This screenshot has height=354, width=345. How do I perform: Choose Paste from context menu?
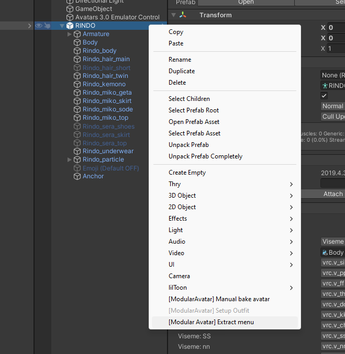pos(225,43)
